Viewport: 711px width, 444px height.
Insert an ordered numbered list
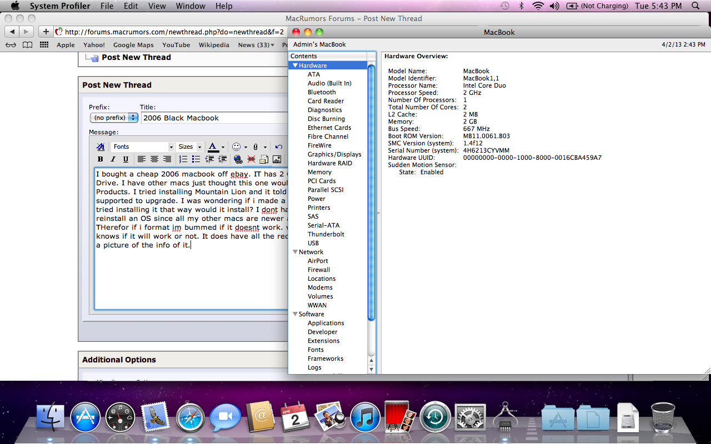coord(183,159)
